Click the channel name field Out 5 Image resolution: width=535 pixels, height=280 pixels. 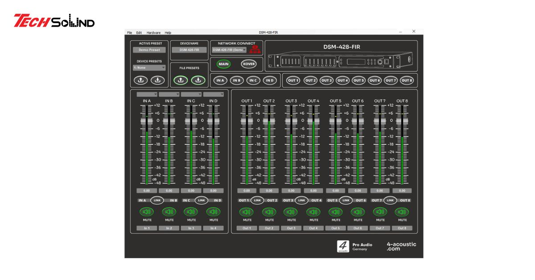[x=335, y=228]
